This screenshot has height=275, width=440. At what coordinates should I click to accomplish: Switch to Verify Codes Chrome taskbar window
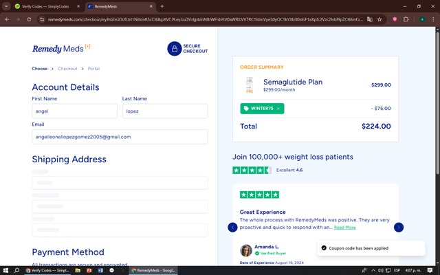(x=47, y=270)
